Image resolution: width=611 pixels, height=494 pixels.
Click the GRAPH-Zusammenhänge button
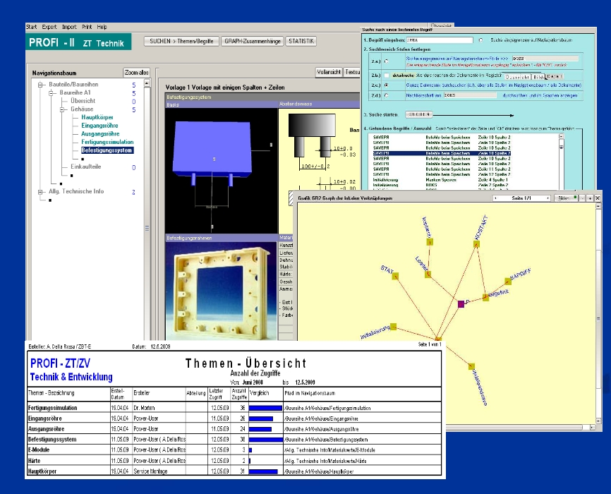[251, 42]
